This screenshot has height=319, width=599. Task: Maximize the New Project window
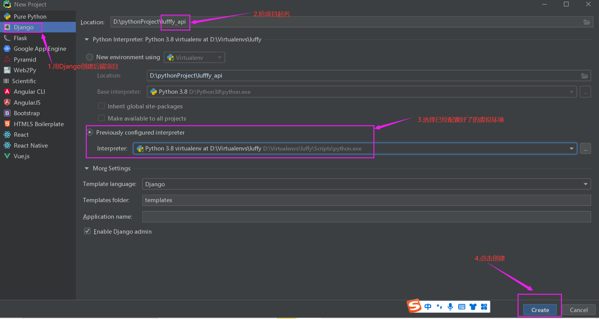coord(566,4)
